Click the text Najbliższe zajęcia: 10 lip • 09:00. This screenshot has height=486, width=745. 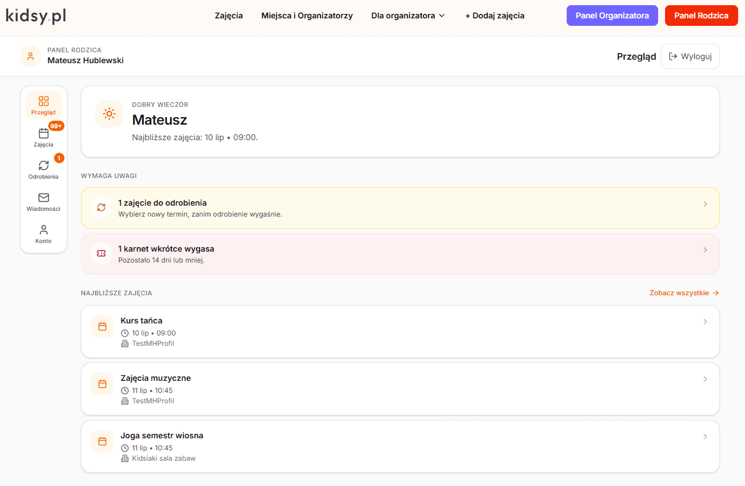pyautogui.click(x=195, y=138)
